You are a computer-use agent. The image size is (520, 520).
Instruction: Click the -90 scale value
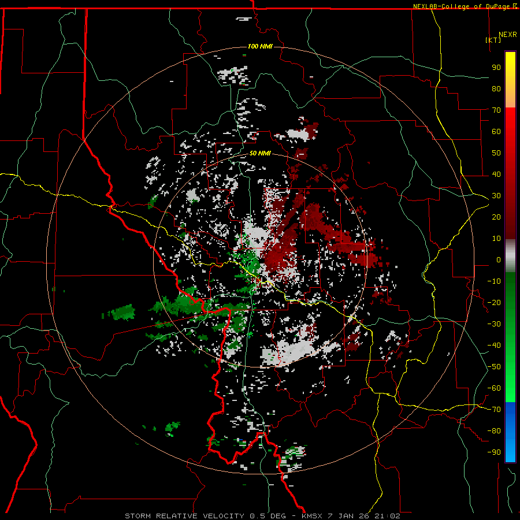click(494, 452)
